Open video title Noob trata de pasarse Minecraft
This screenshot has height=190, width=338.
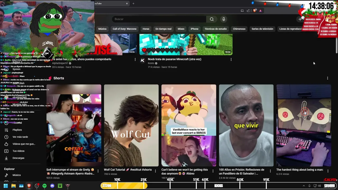[x=175, y=59]
